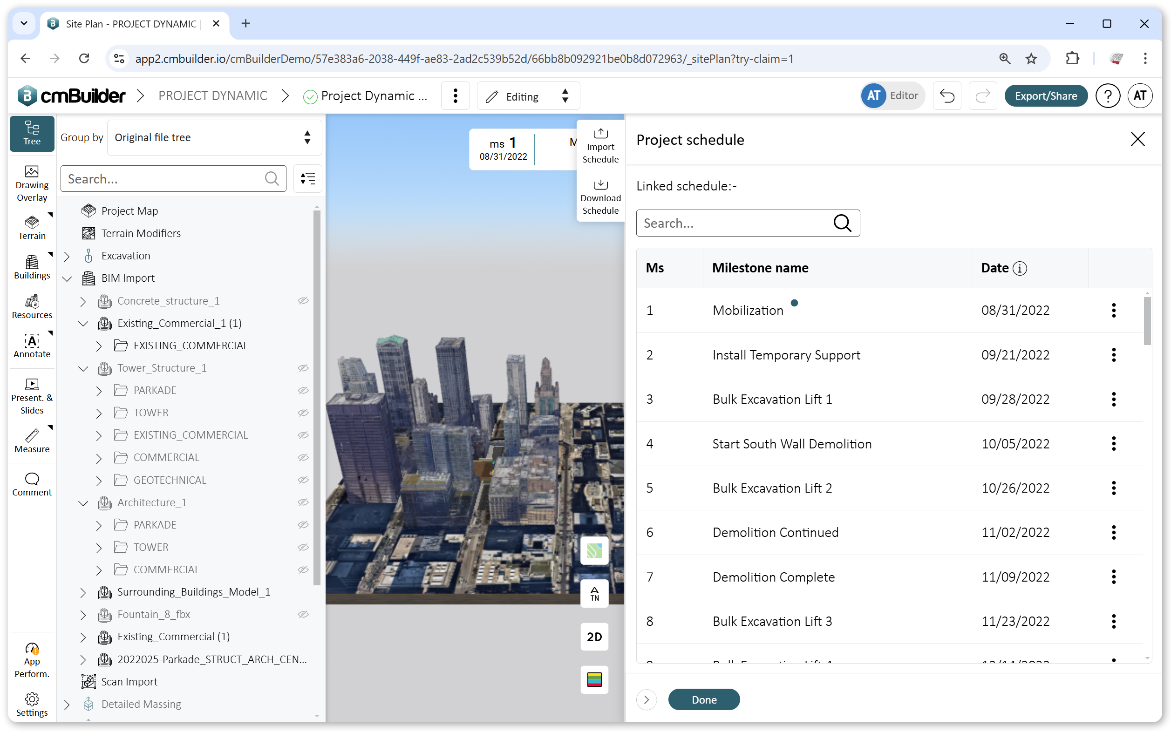Open the Comment tool
Viewport: 1171px width, 732px height.
tap(32, 484)
